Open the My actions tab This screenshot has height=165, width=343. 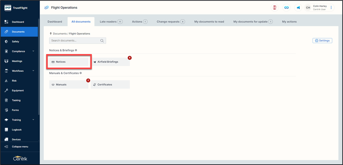coord(289,22)
